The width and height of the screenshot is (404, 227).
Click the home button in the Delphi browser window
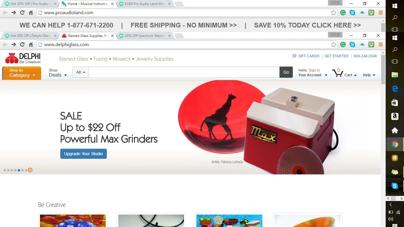(31, 45)
